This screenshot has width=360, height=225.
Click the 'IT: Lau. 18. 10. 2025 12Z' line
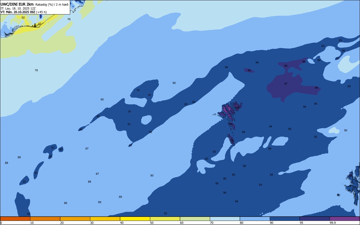click(x=18, y=8)
